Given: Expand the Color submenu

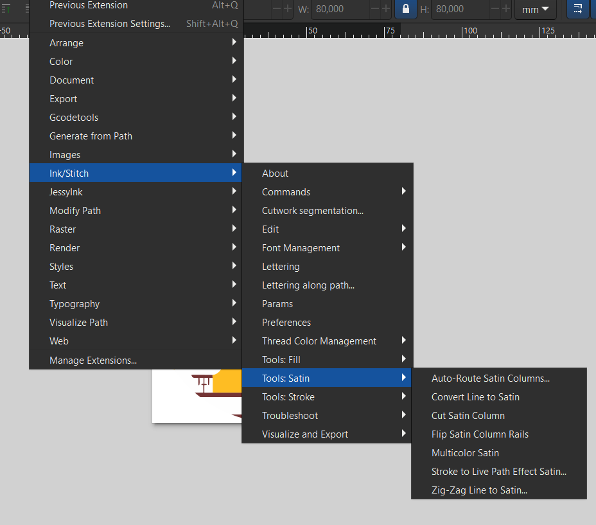Looking at the screenshot, I should click(136, 62).
